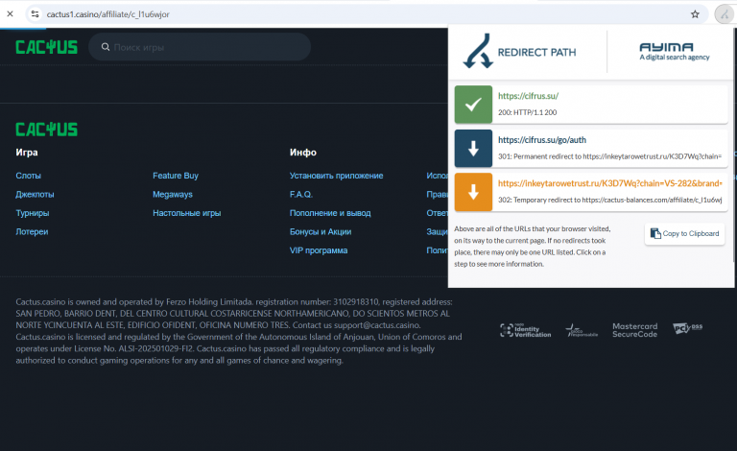
Task: Click the Инфо column heading
Action: point(302,153)
